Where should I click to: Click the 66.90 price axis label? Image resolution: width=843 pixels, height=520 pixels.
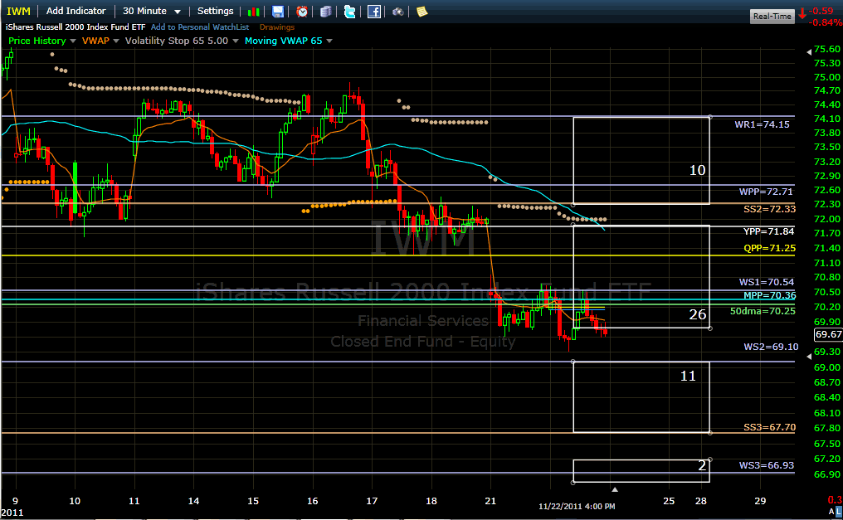(827, 474)
